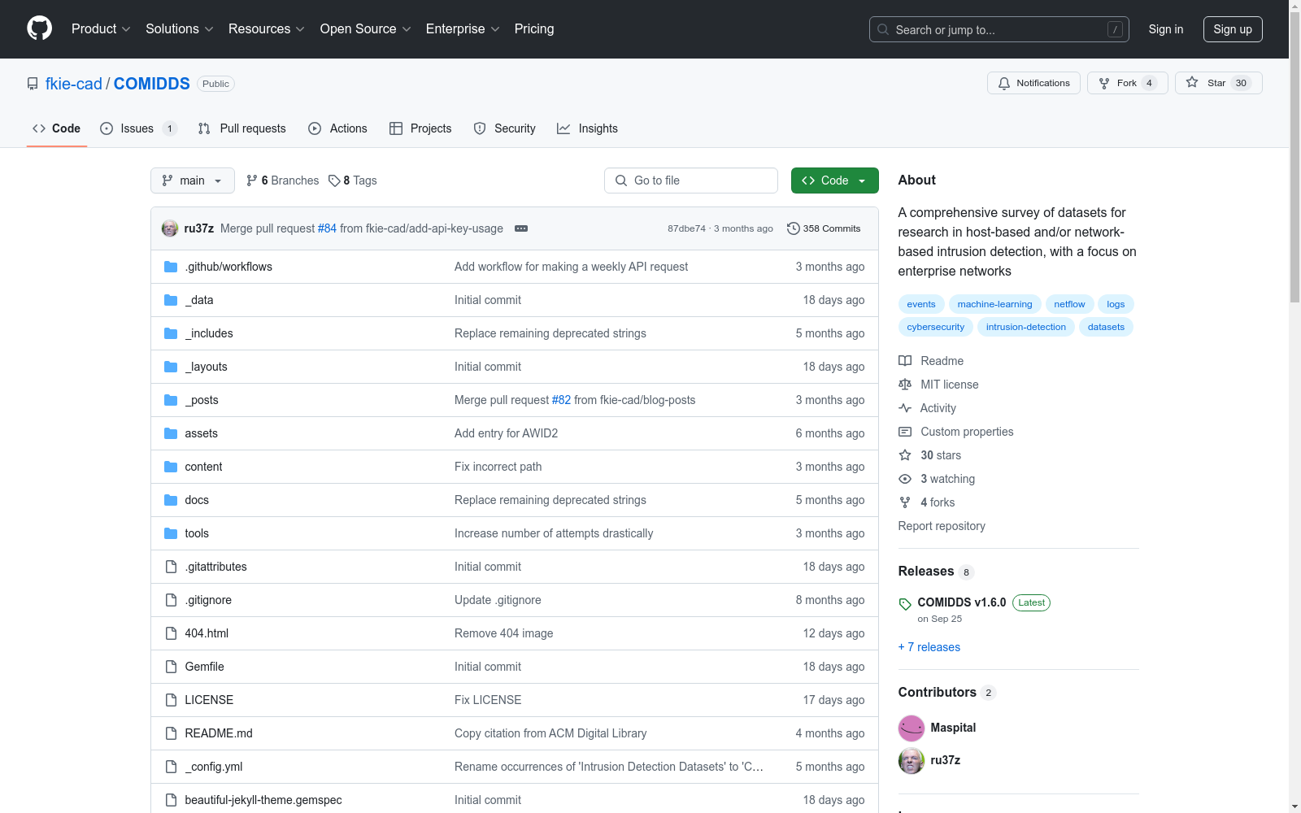Switch to the Issues tab
Viewport: 1301px width, 813px height.
click(x=137, y=128)
